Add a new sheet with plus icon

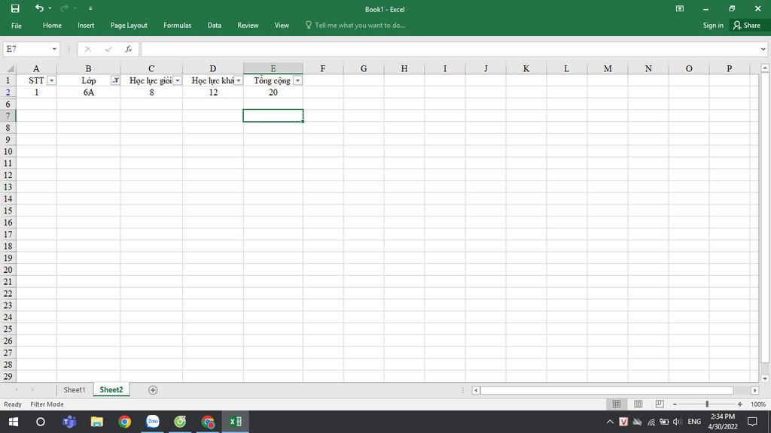point(153,390)
